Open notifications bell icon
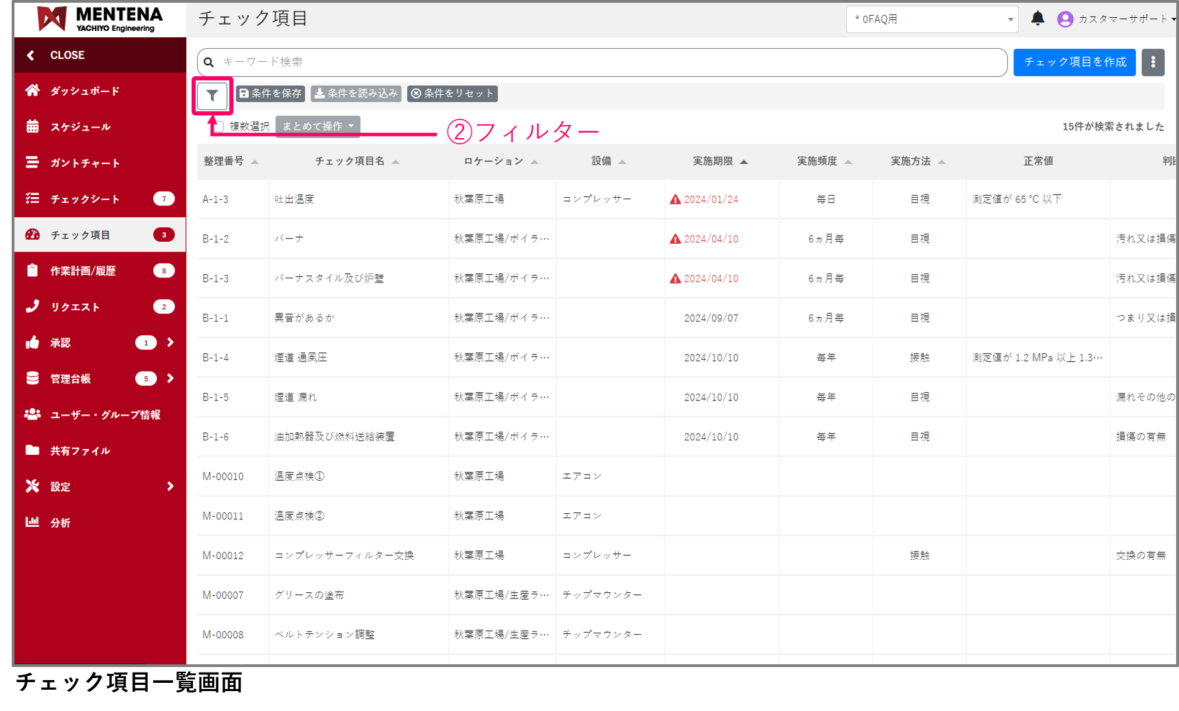Image resolution: width=1179 pixels, height=711 pixels. tap(1038, 19)
